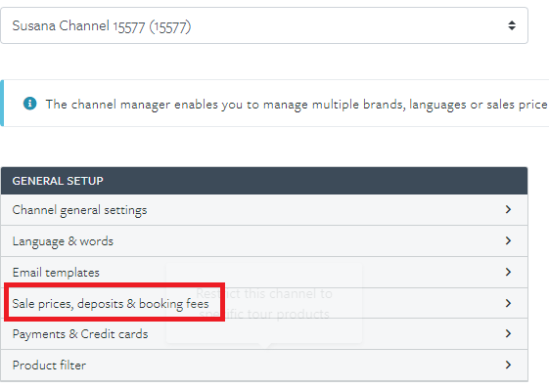Click the channel manager info banner text
This screenshot has height=388, width=549.
pos(297,105)
